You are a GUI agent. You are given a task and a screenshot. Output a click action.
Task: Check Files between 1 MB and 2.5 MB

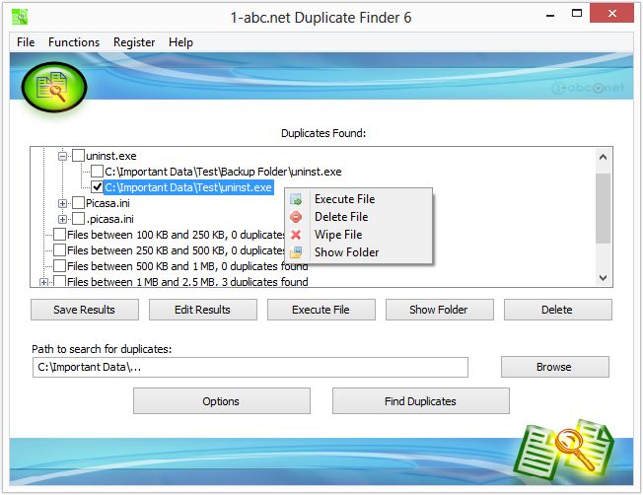[60, 281]
